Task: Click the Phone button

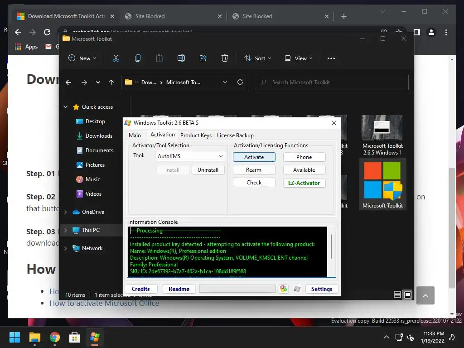Action: (304, 157)
